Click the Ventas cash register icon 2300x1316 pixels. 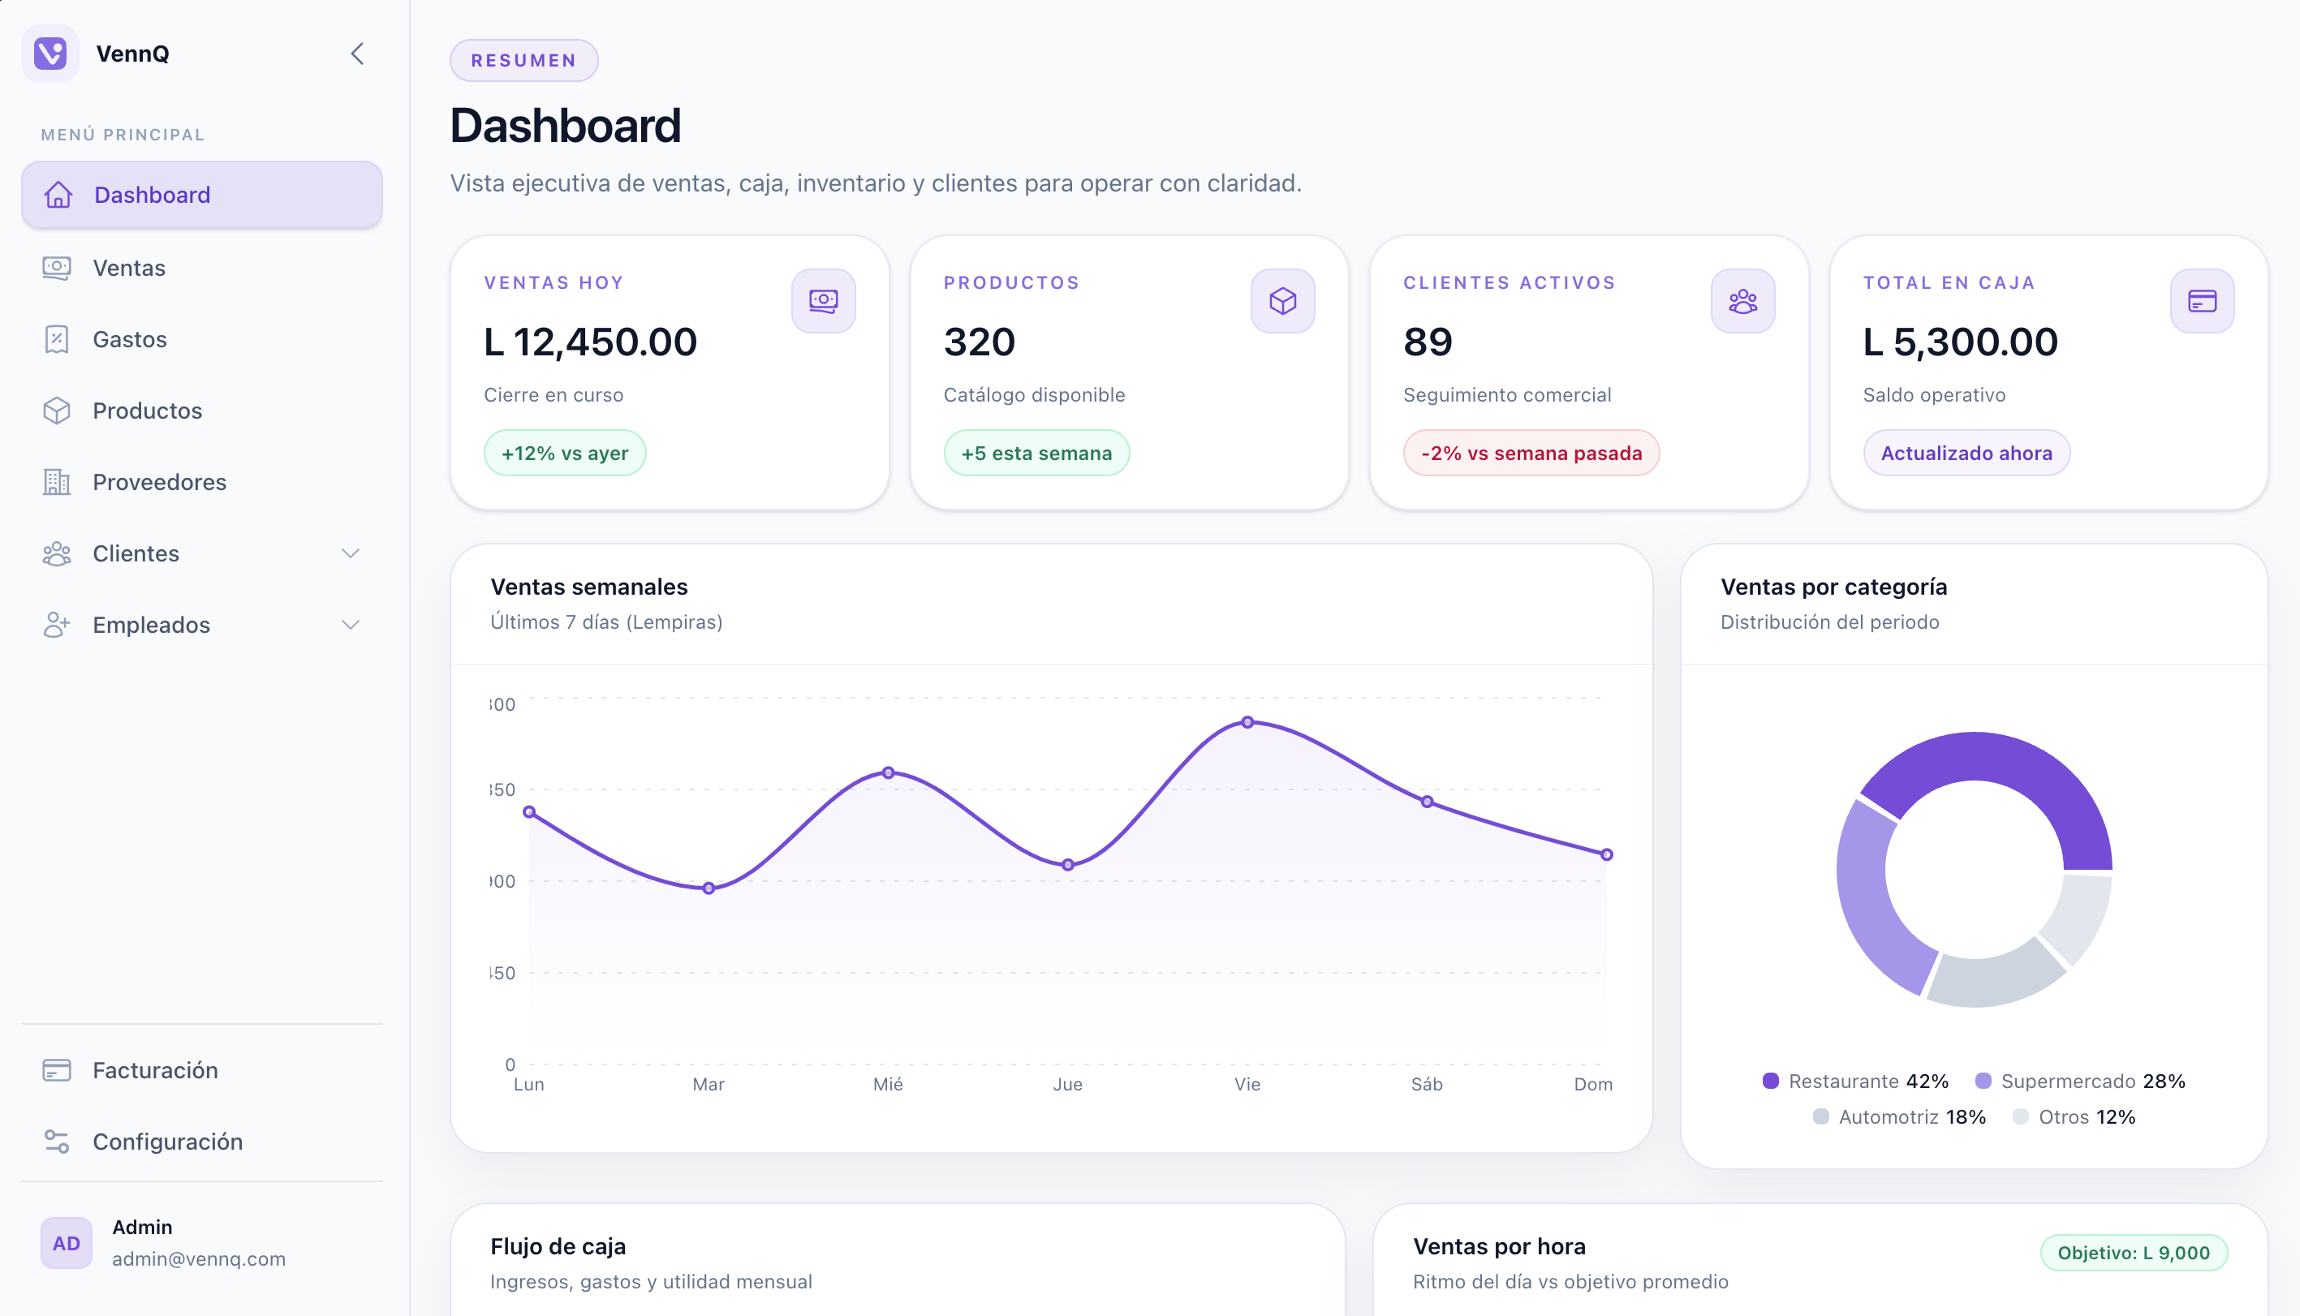click(x=58, y=268)
